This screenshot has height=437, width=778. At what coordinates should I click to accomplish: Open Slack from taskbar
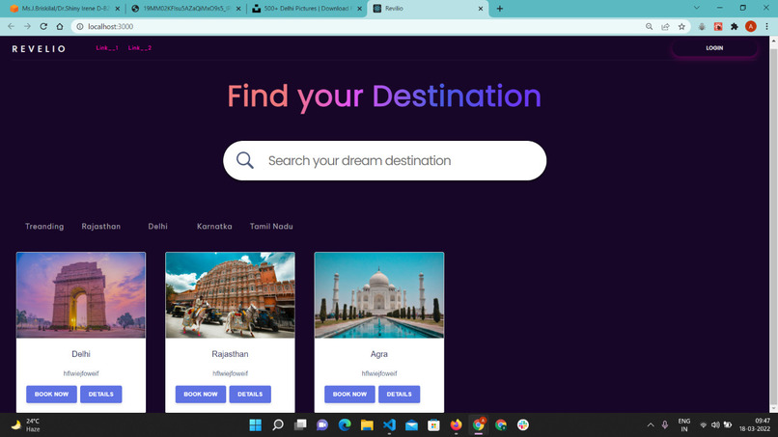click(522, 425)
